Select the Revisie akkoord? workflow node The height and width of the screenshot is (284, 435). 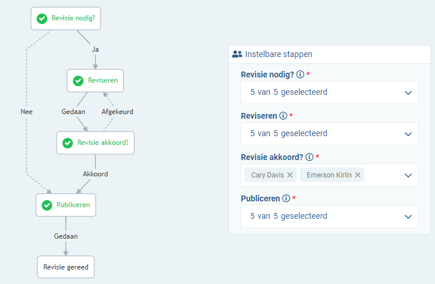tap(96, 143)
